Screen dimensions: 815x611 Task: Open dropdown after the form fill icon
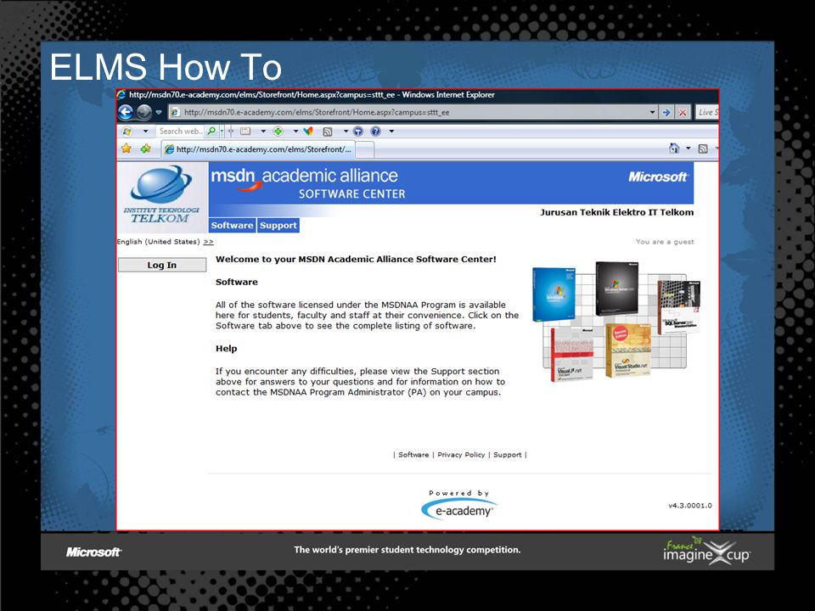[x=263, y=132]
